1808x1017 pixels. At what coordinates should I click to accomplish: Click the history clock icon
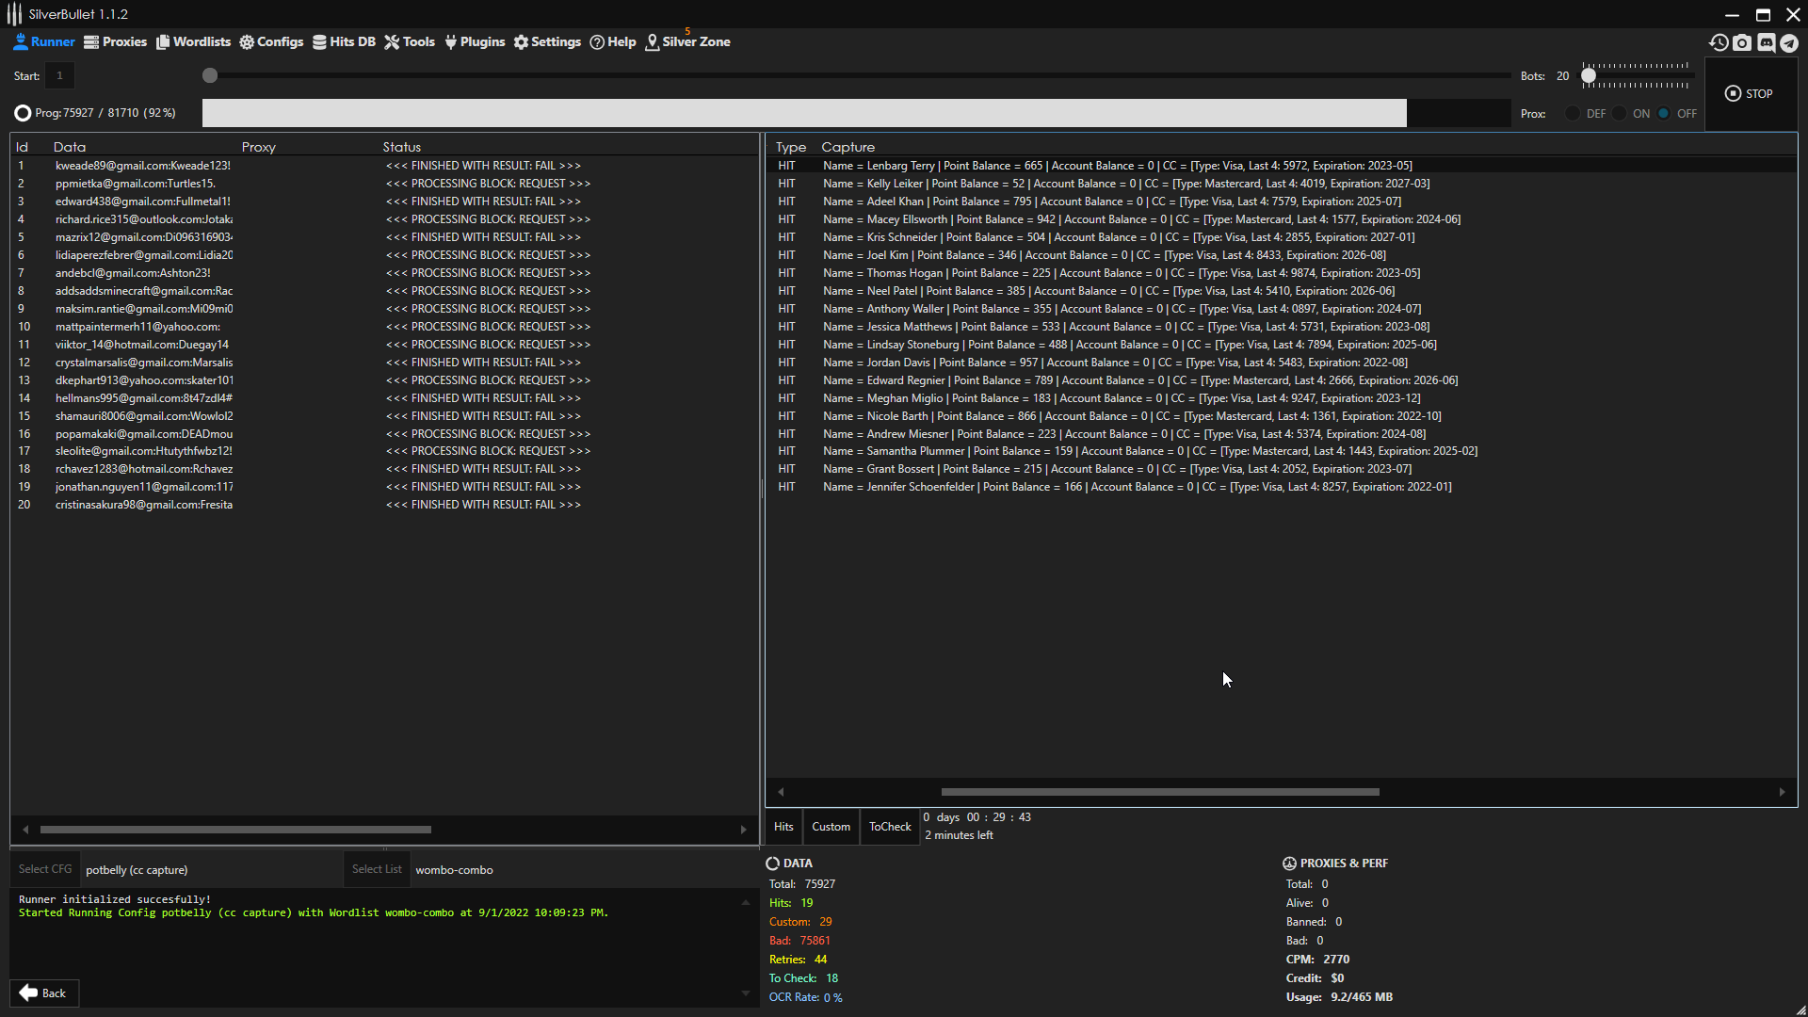click(x=1719, y=42)
